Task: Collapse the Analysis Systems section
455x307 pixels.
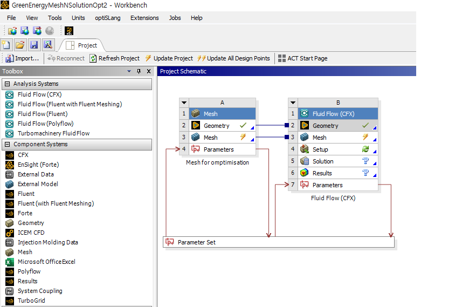Action: [7, 84]
